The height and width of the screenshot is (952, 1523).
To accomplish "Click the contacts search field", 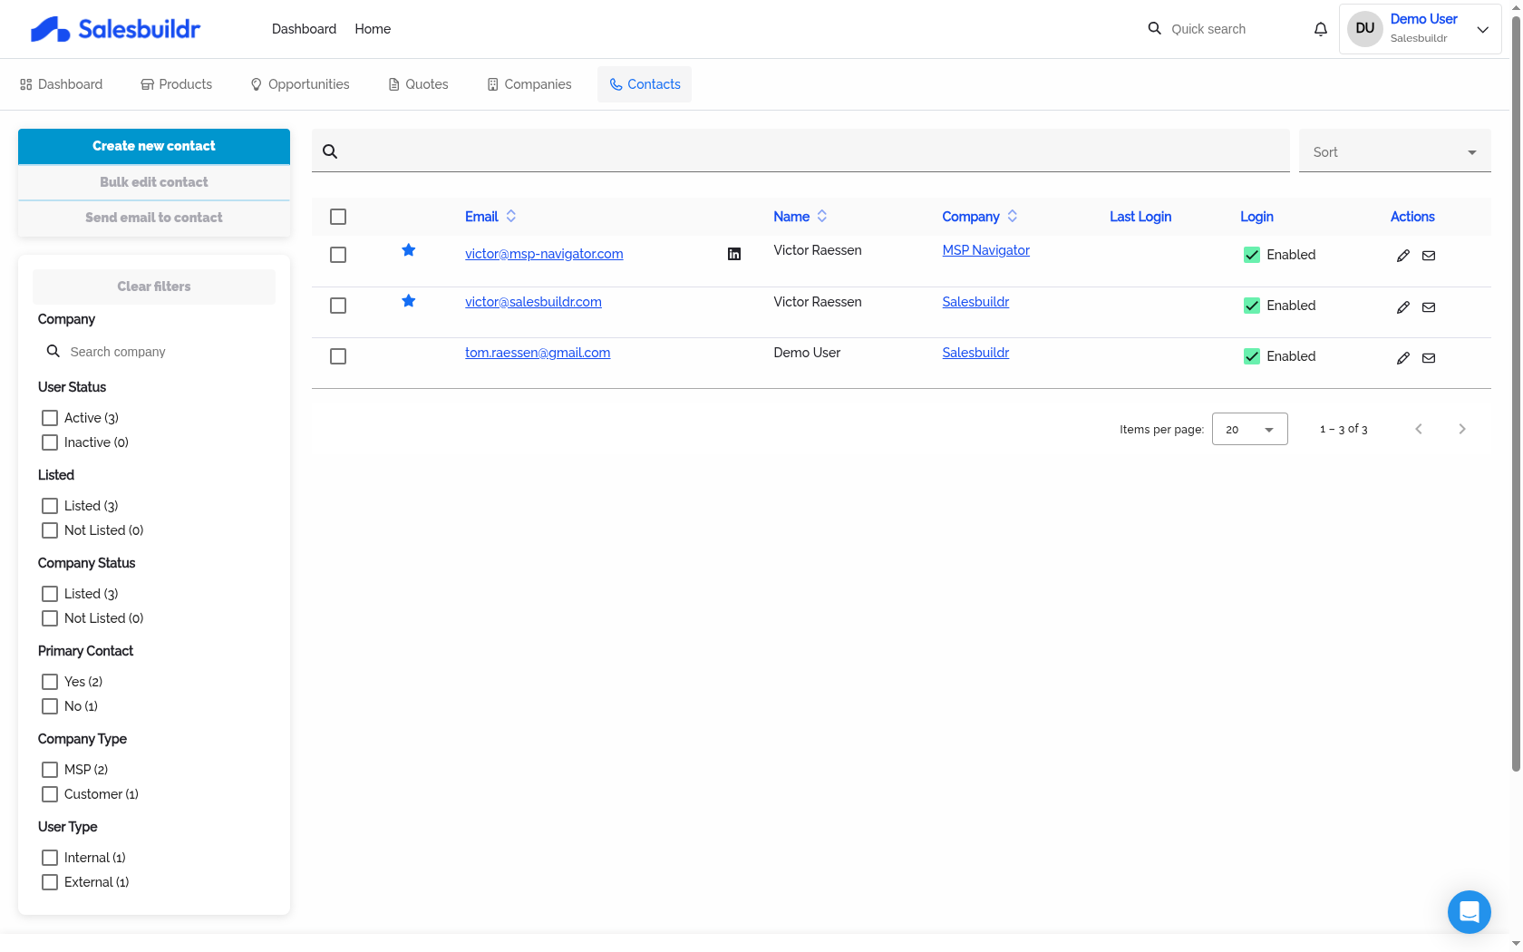I will (800, 151).
